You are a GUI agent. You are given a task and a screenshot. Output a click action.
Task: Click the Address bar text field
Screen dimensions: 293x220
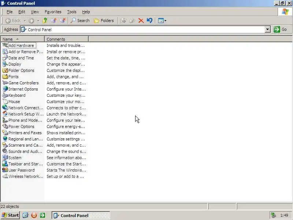[x=142, y=29]
